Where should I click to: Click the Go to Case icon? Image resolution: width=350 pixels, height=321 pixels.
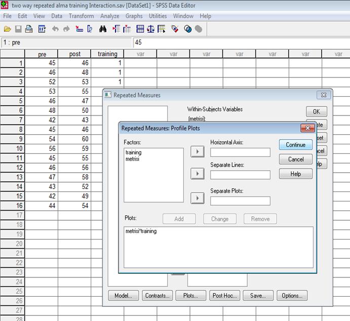coord(79,29)
